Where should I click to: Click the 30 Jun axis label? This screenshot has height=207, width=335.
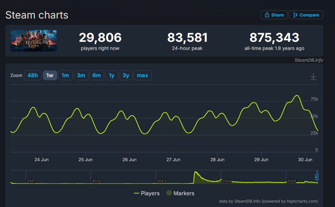pyautogui.click(x=305, y=159)
